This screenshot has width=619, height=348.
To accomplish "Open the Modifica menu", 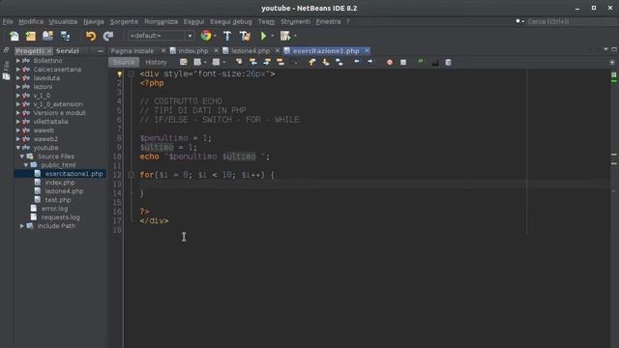I will (x=31, y=21).
